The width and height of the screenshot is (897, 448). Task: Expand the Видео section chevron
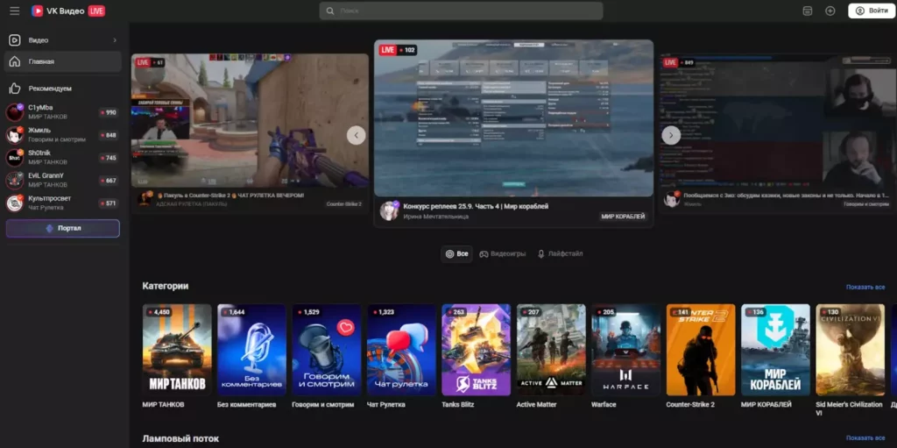115,40
